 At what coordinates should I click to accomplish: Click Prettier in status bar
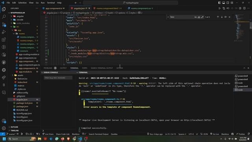pos(241,134)
